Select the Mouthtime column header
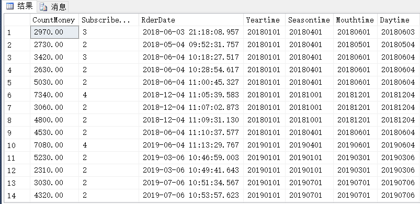Viewport: 420px width, 204px height. coord(355,20)
